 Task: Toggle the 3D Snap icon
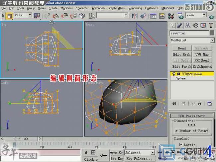[x=47, y=16]
